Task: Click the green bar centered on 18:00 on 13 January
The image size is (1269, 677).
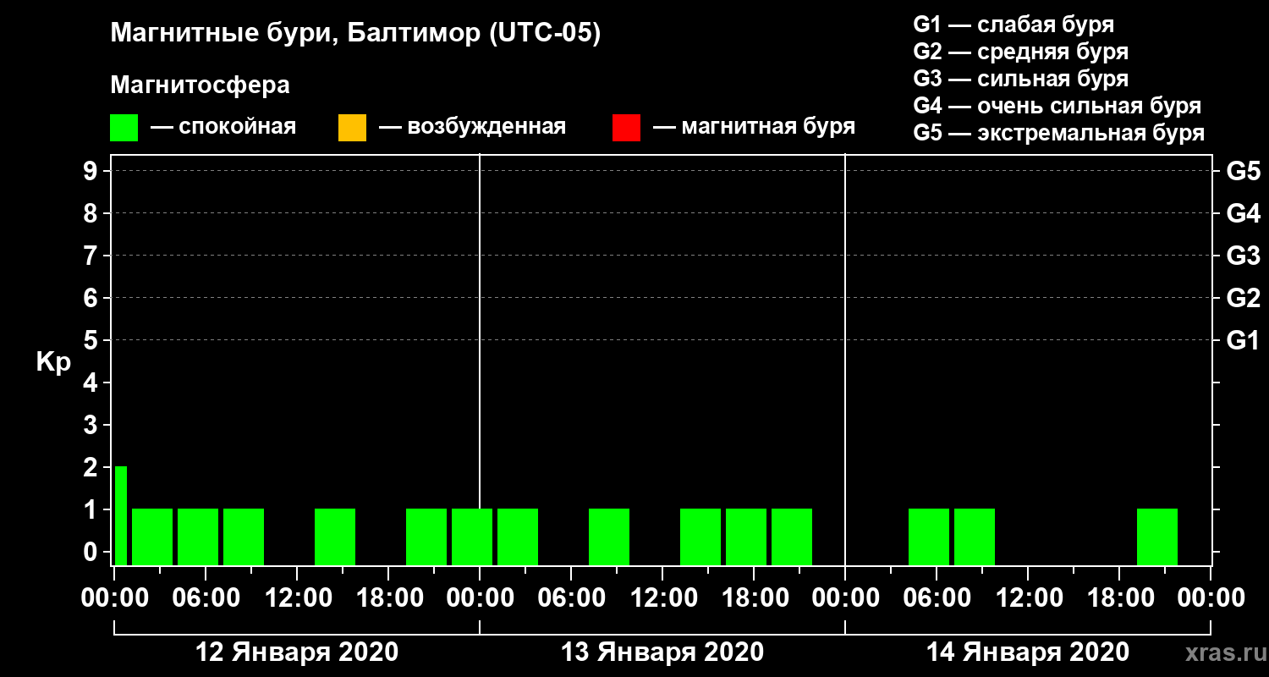Action: coord(746,537)
